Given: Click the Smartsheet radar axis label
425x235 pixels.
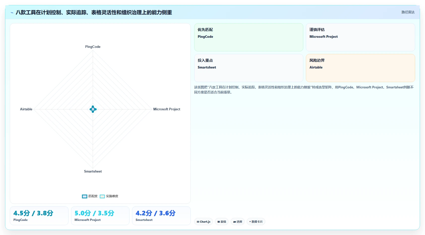Looking at the screenshot, I should (x=93, y=171).
